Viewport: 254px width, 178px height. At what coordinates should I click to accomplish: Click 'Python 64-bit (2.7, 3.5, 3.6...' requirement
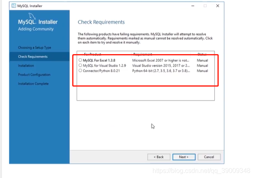[161, 71]
